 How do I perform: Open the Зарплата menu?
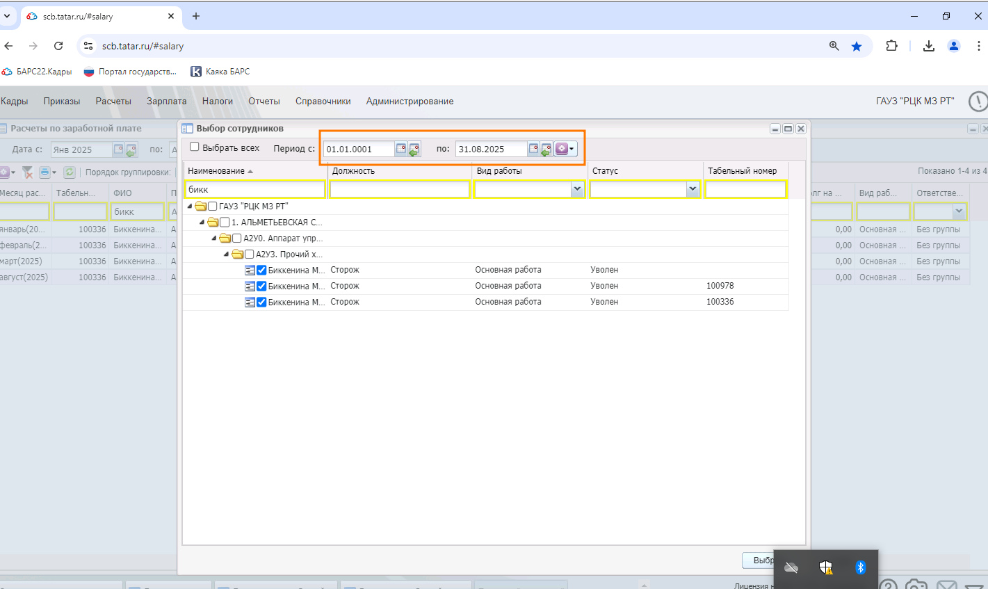[x=166, y=101]
